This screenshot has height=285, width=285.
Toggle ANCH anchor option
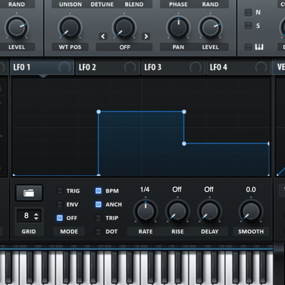tap(98, 204)
